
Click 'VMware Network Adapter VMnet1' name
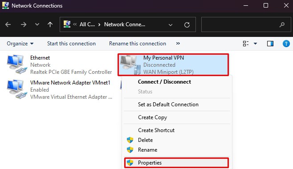pyautogui.click(x=70, y=83)
